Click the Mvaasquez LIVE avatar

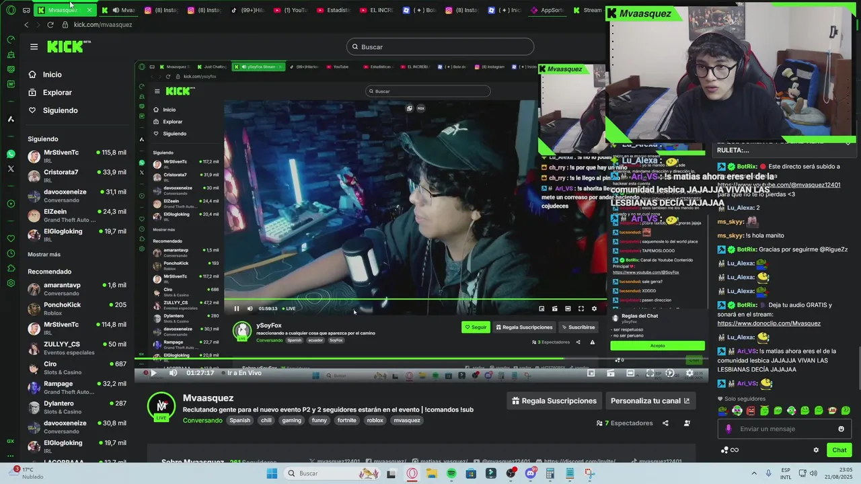click(161, 407)
